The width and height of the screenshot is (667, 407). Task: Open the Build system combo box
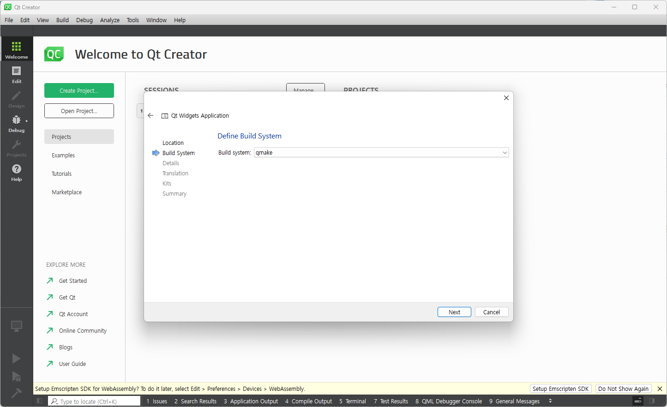[x=381, y=153]
